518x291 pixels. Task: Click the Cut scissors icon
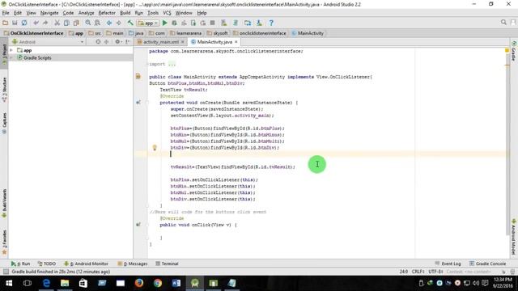(57, 23)
